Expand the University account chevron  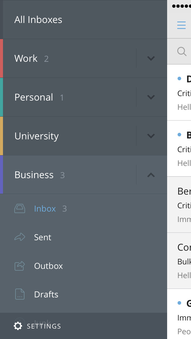151,136
